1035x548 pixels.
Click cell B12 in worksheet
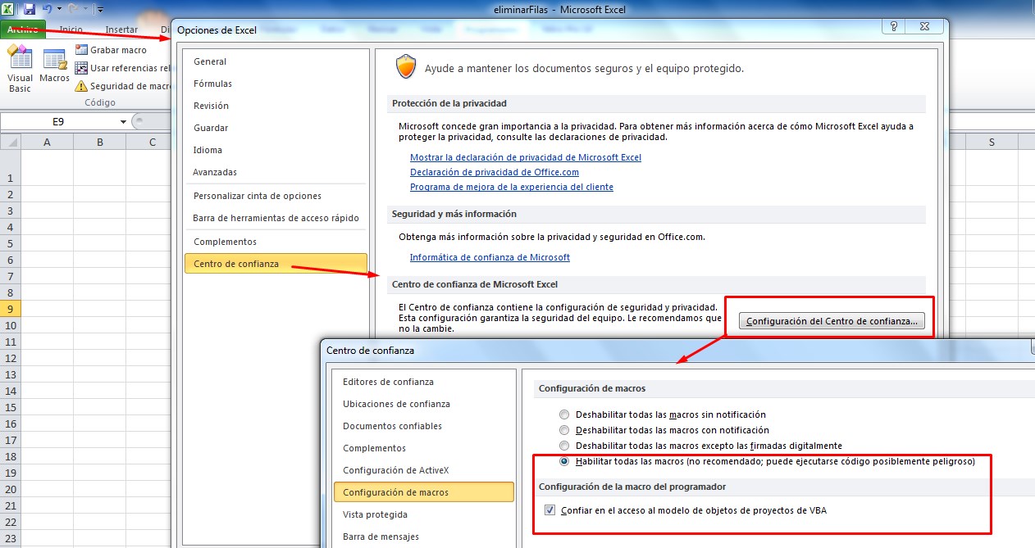pyautogui.click(x=99, y=358)
